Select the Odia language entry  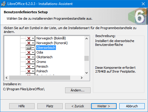pos(40,52)
